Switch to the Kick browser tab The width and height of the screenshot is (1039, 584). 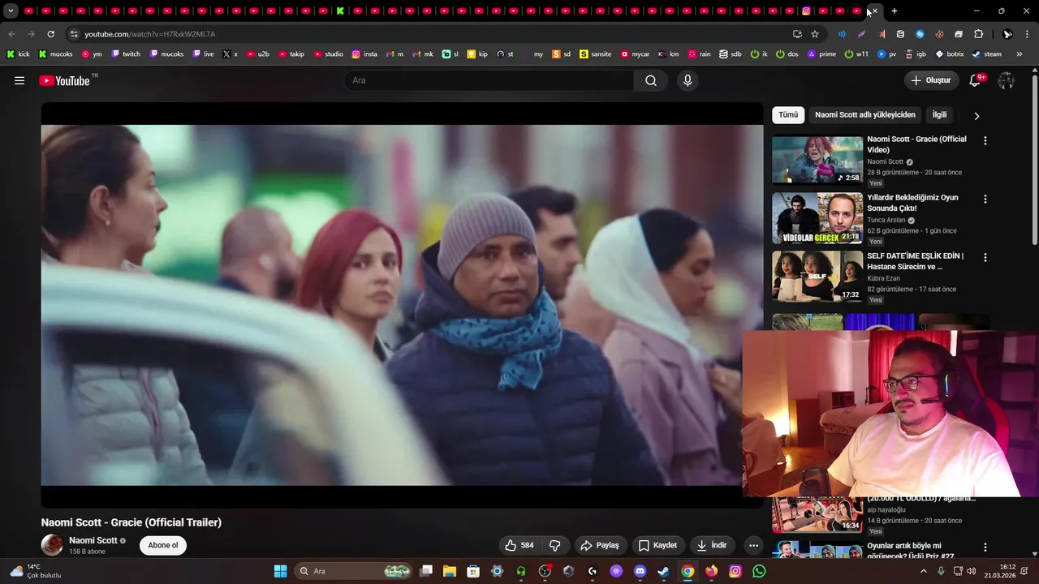coord(340,11)
